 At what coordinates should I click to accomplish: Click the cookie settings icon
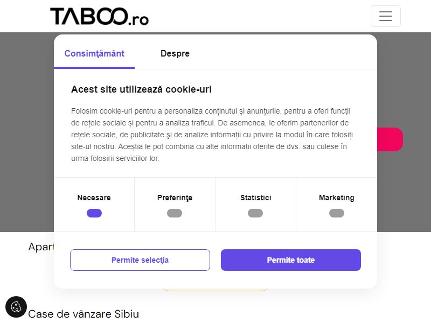16,307
